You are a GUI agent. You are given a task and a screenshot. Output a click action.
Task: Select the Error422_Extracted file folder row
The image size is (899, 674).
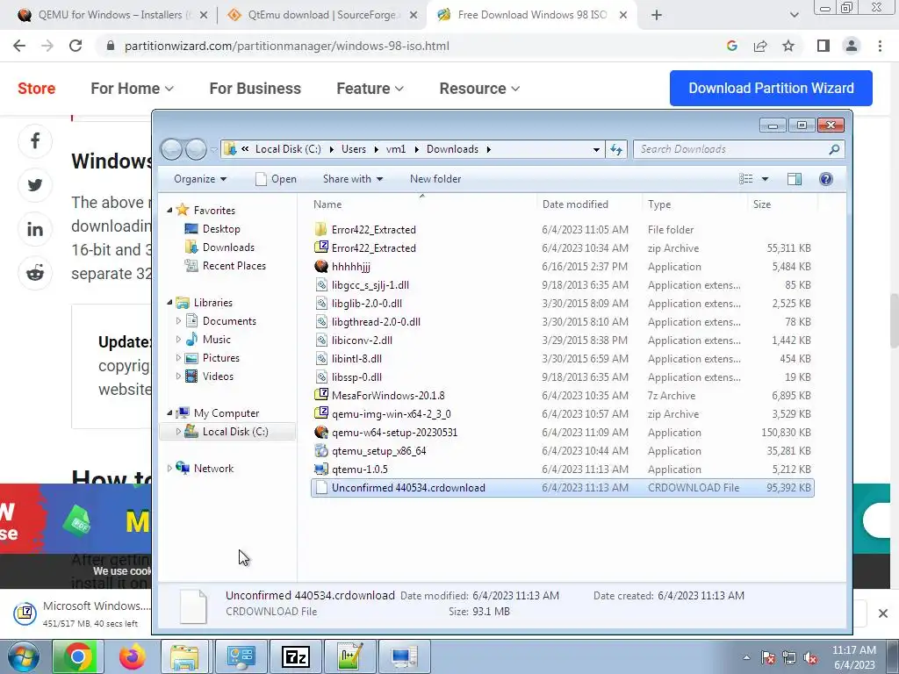(x=562, y=230)
